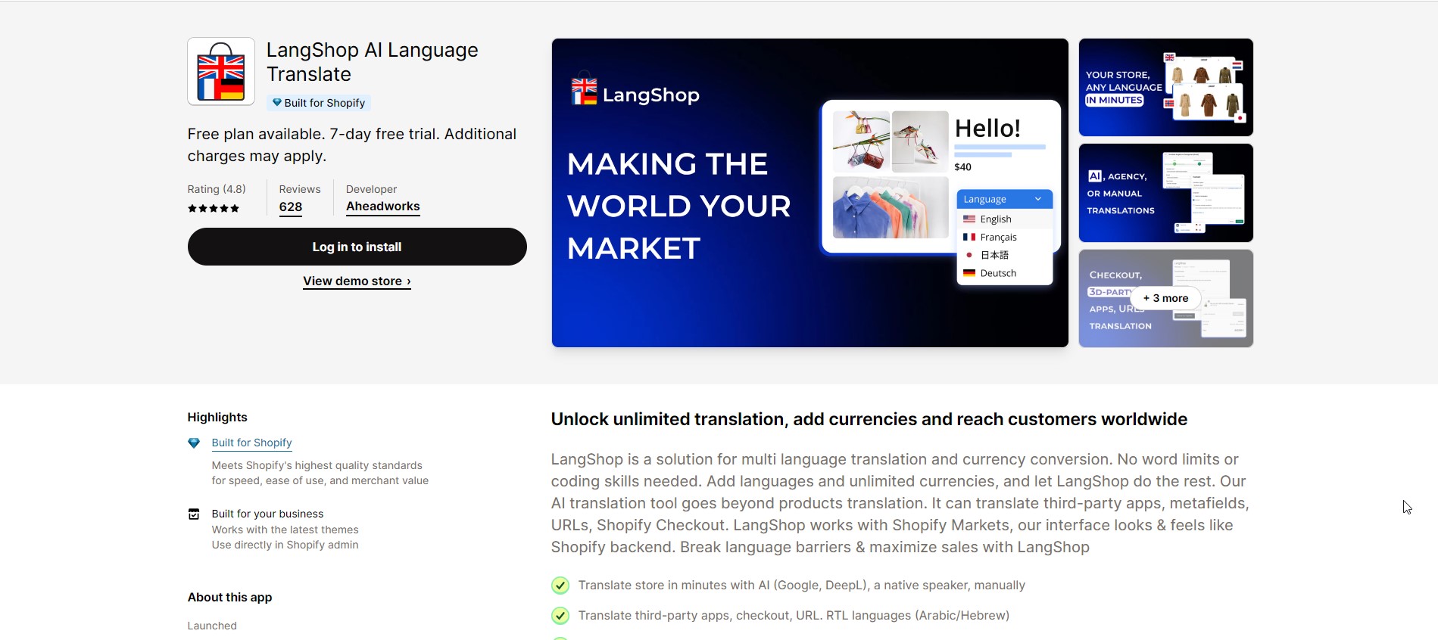Click the Meets Shopify's highest quality standards text
The height and width of the screenshot is (640, 1438).
[320, 473]
